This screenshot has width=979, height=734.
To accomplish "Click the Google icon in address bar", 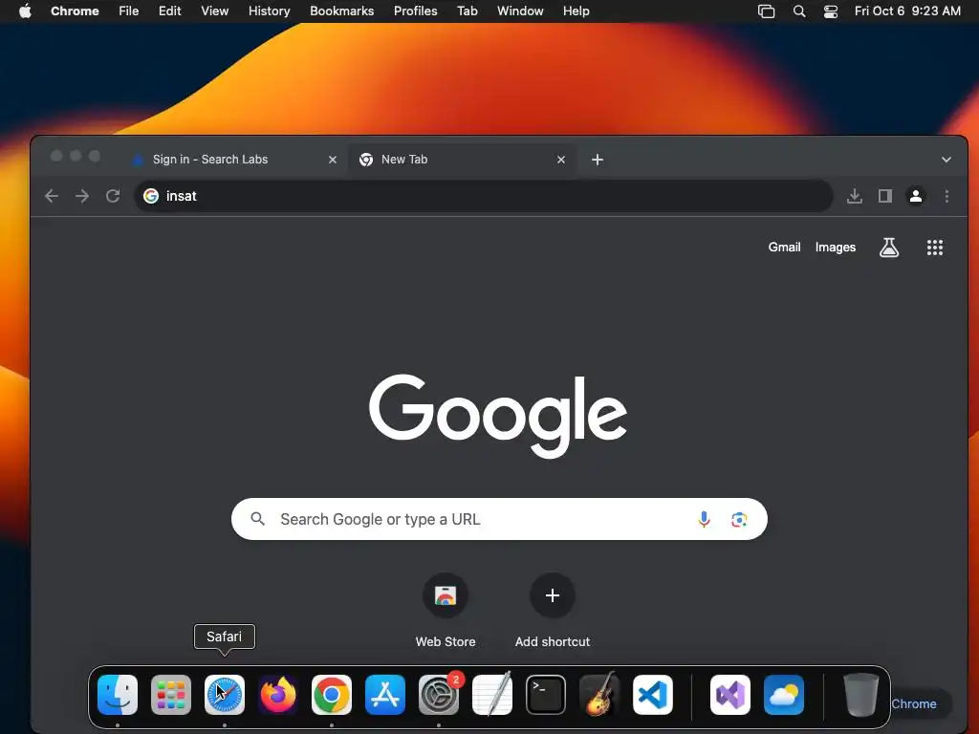I will [151, 196].
